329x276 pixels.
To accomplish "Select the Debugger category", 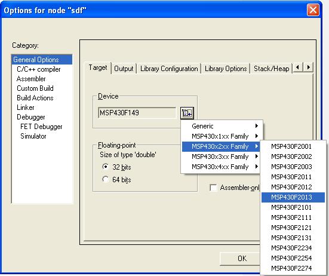I will click(31, 117).
